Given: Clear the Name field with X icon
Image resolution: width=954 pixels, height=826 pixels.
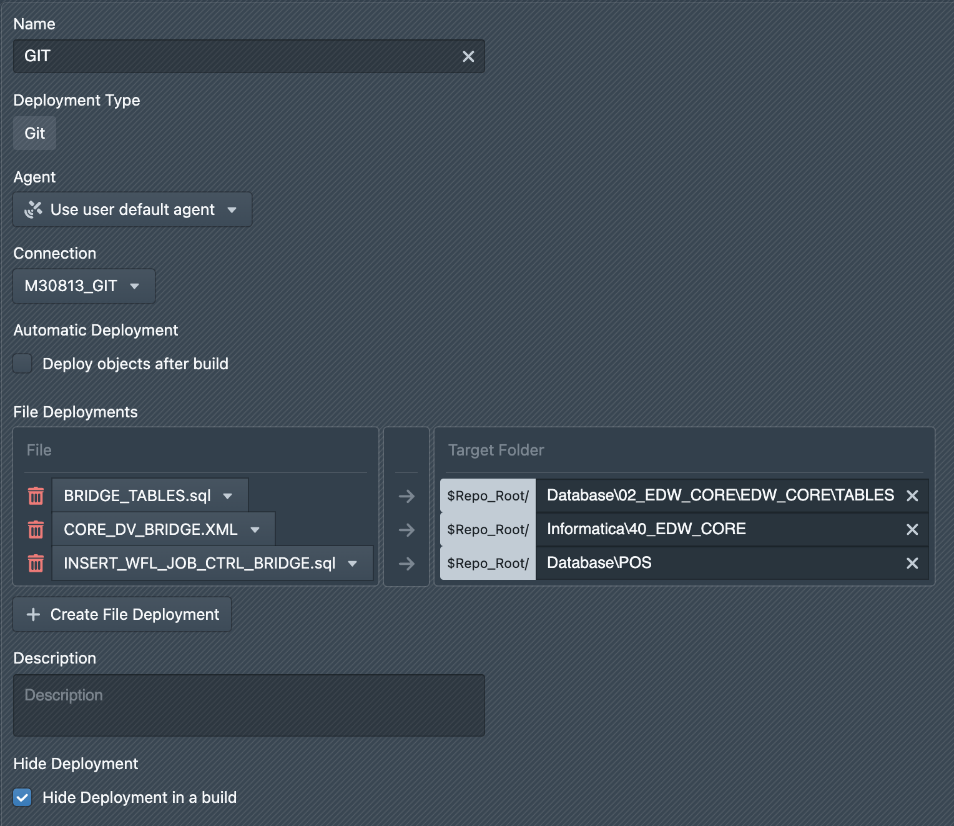Looking at the screenshot, I should 468,57.
